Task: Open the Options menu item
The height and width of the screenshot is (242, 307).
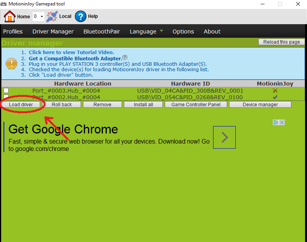Action: tap(183, 32)
